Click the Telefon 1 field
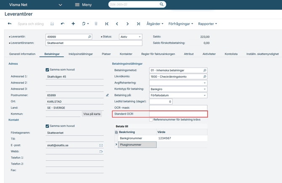This screenshot has height=183, width=282. (x=74, y=158)
